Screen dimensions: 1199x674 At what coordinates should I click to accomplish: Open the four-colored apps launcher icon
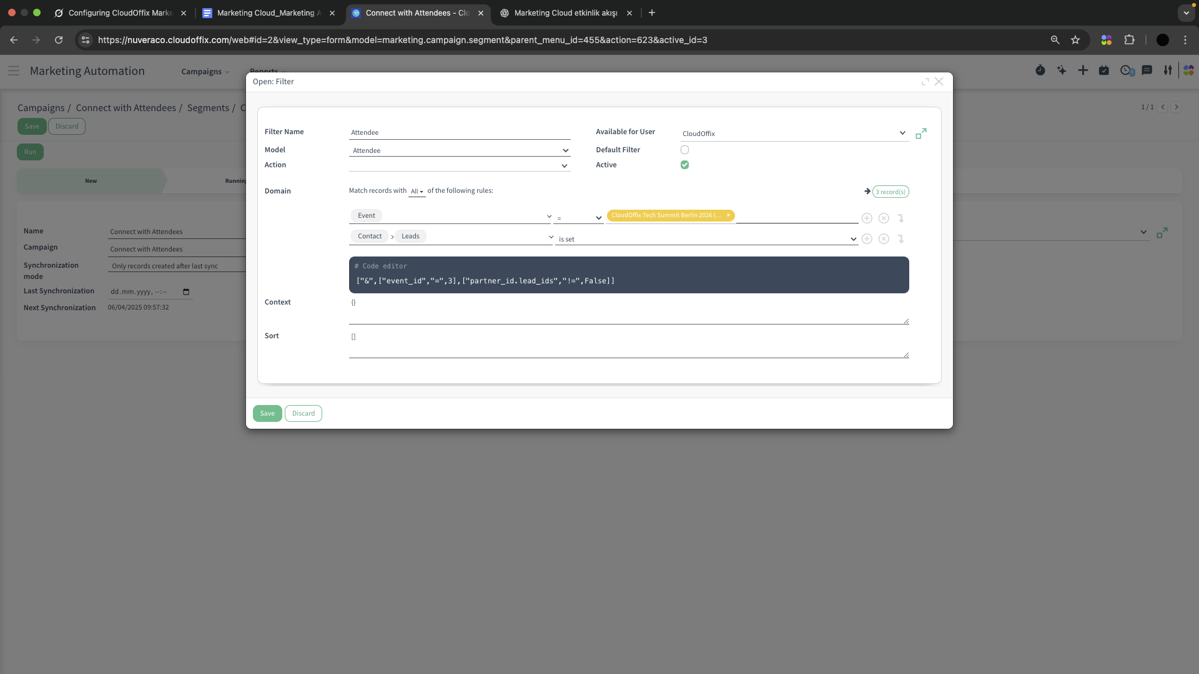1188,71
